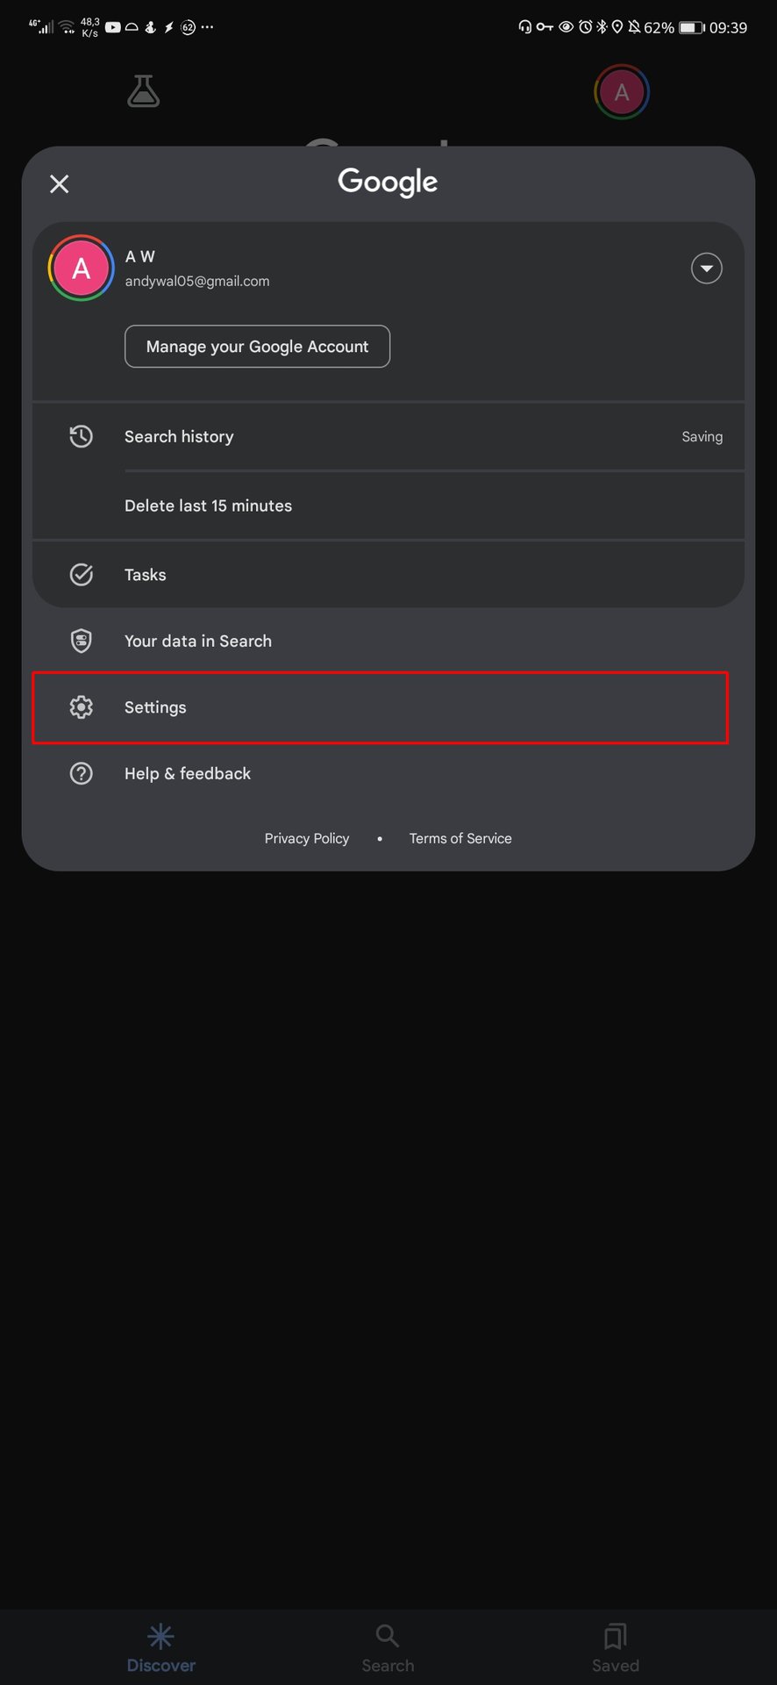Close the Google account menu

[59, 183]
